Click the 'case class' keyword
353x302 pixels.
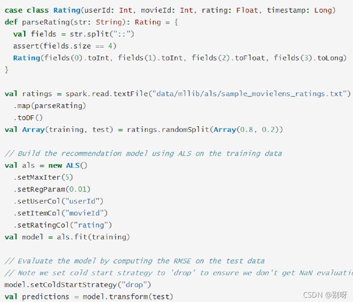(x=26, y=10)
